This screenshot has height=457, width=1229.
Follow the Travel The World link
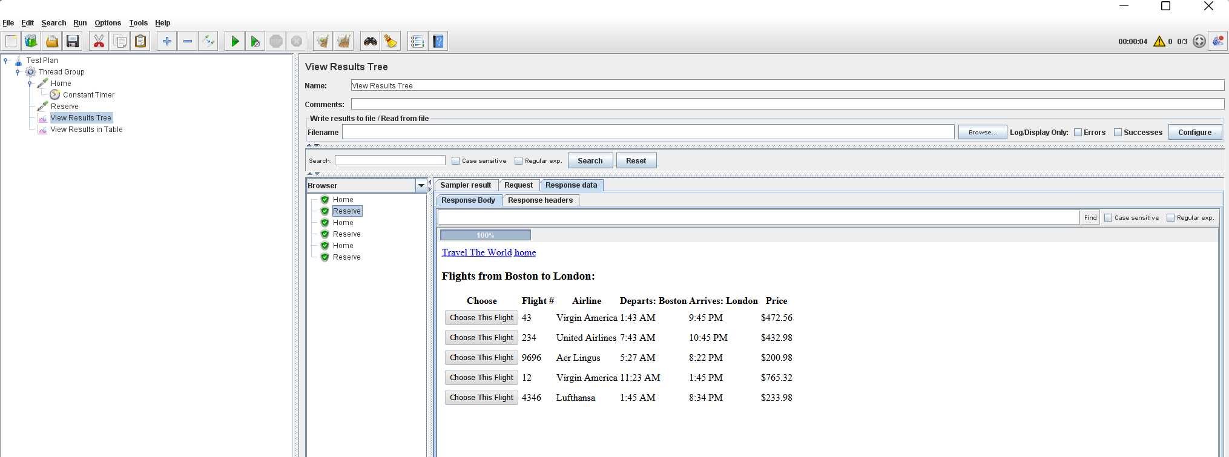[x=476, y=252]
